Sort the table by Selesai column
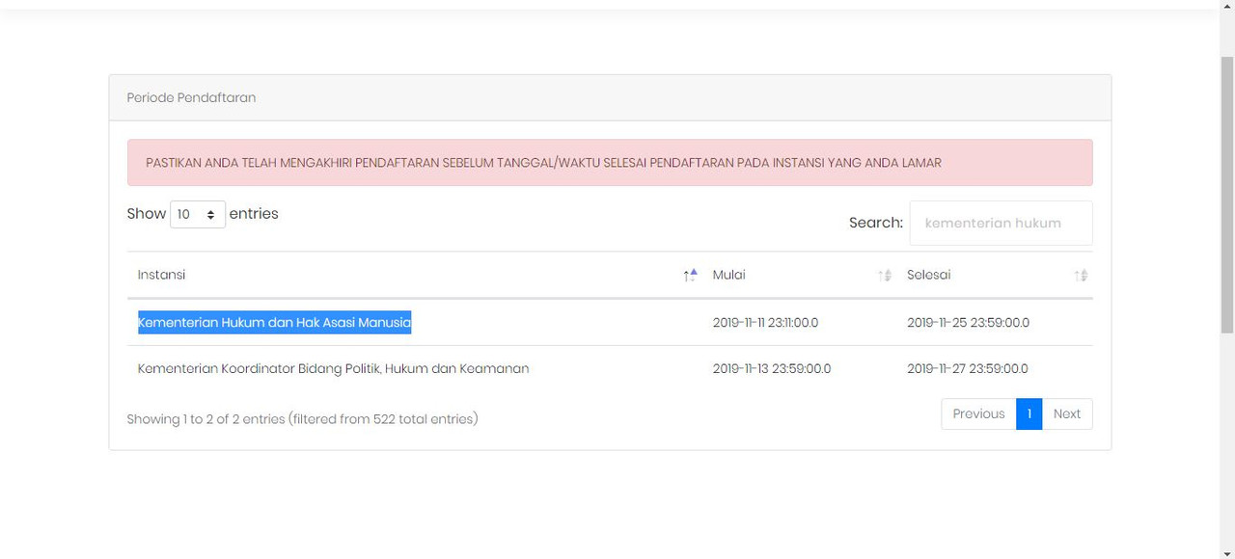The height and width of the screenshot is (559, 1235). [x=995, y=275]
